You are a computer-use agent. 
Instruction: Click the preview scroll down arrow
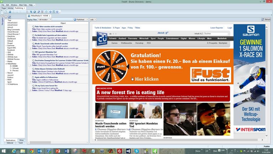click(x=267, y=136)
